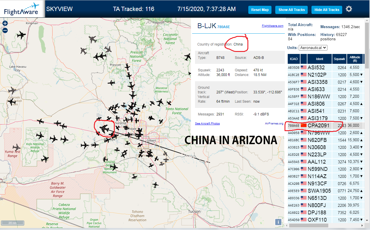Select the aircraft icon near Kingman
370x230 pixels.
tap(21, 35)
